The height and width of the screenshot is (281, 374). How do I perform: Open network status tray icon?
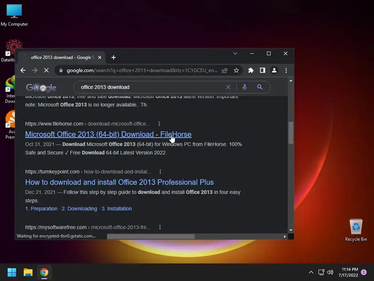click(x=321, y=272)
